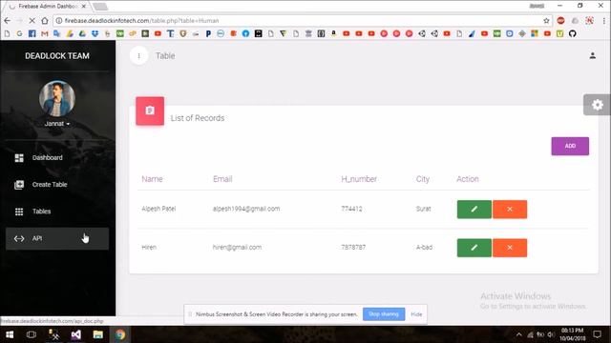Open the Create Table sidebar item
Screen dimensions: 611x343
[57, 184]
